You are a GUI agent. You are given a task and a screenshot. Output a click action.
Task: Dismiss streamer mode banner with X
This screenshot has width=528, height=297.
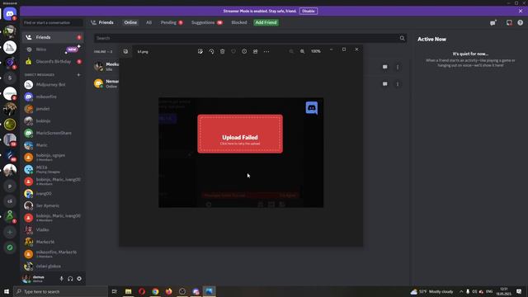coord(521,11)
